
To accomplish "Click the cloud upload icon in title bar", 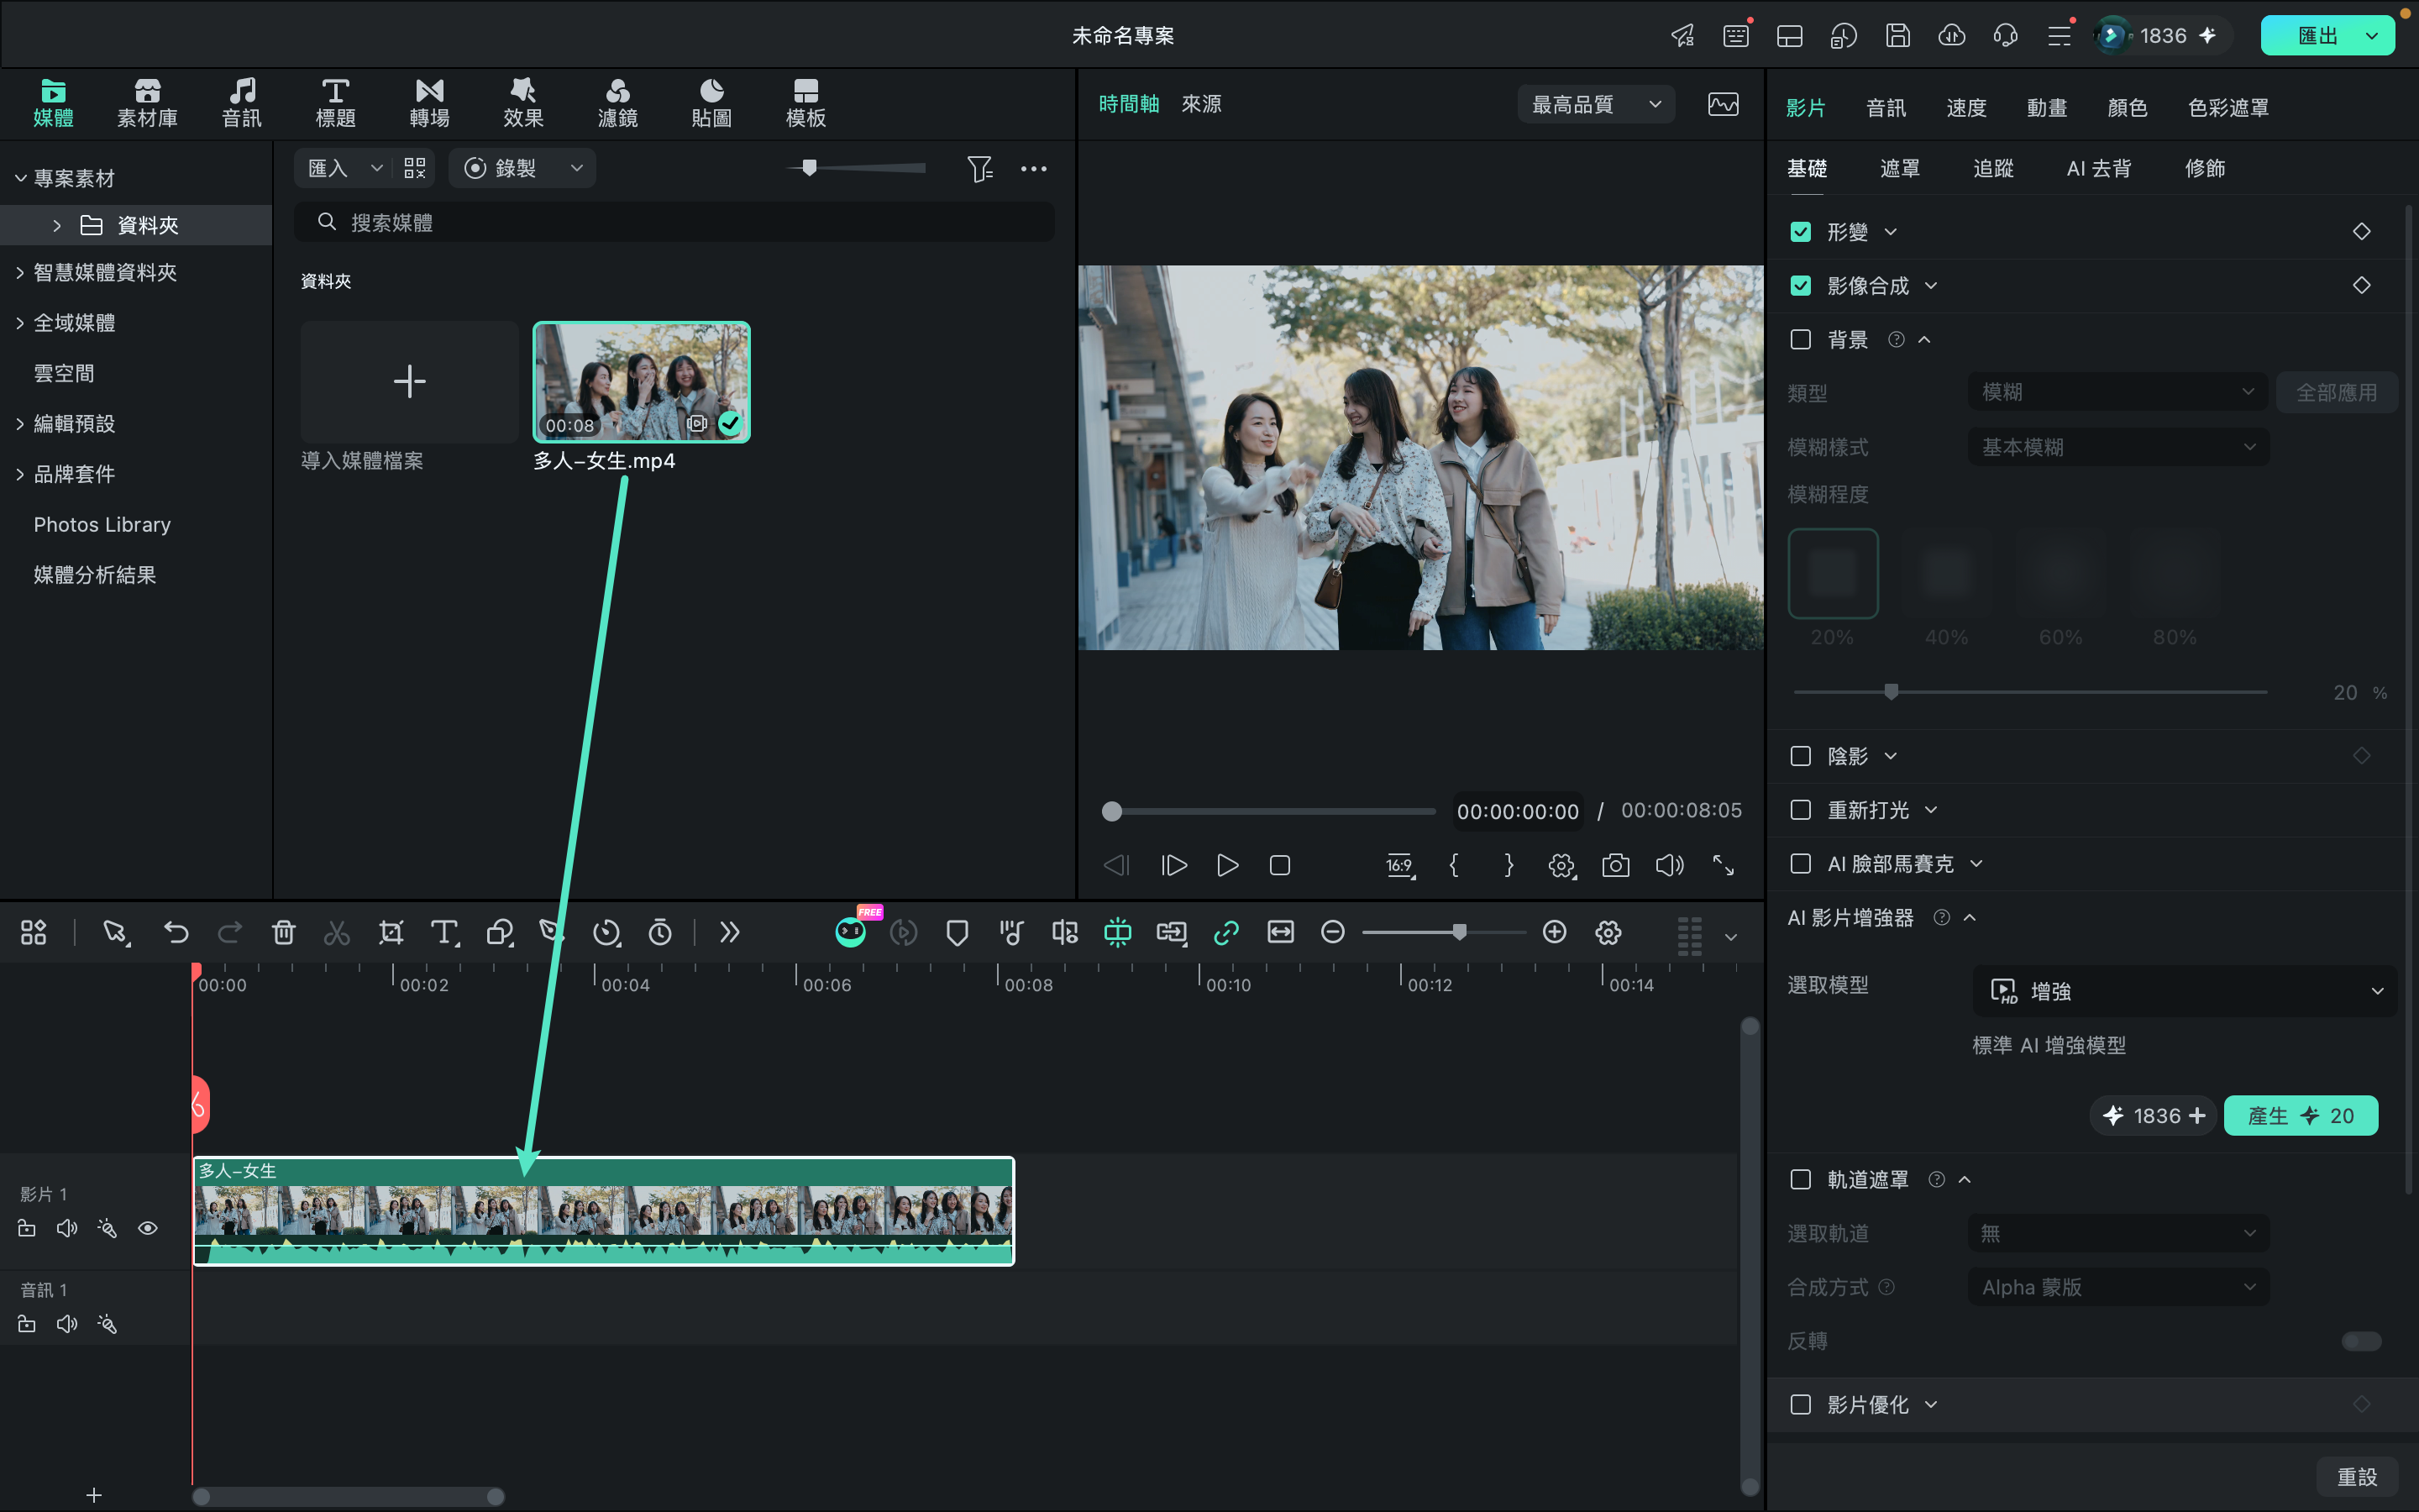I will [x=1951, y=36].
